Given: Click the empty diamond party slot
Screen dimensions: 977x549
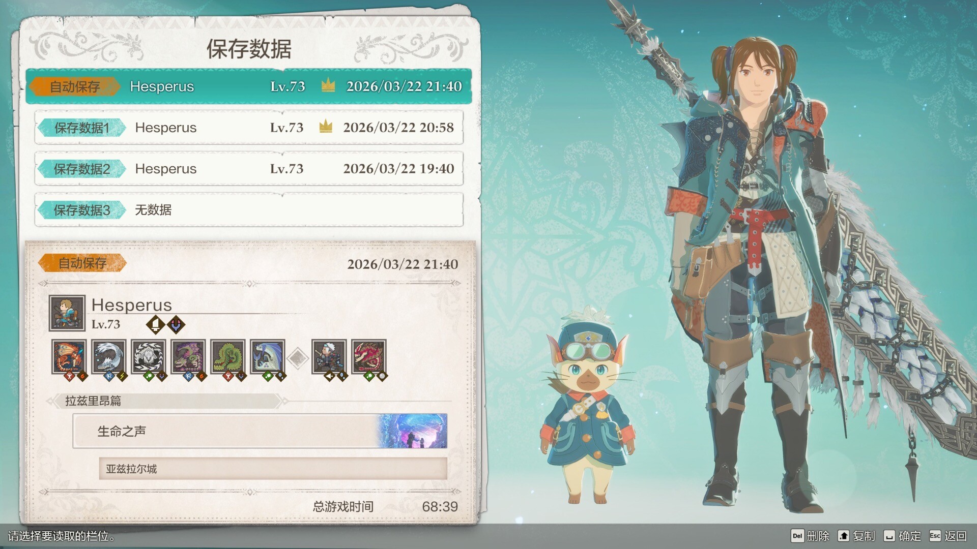Looking at the screenshot, I should 298,358.
